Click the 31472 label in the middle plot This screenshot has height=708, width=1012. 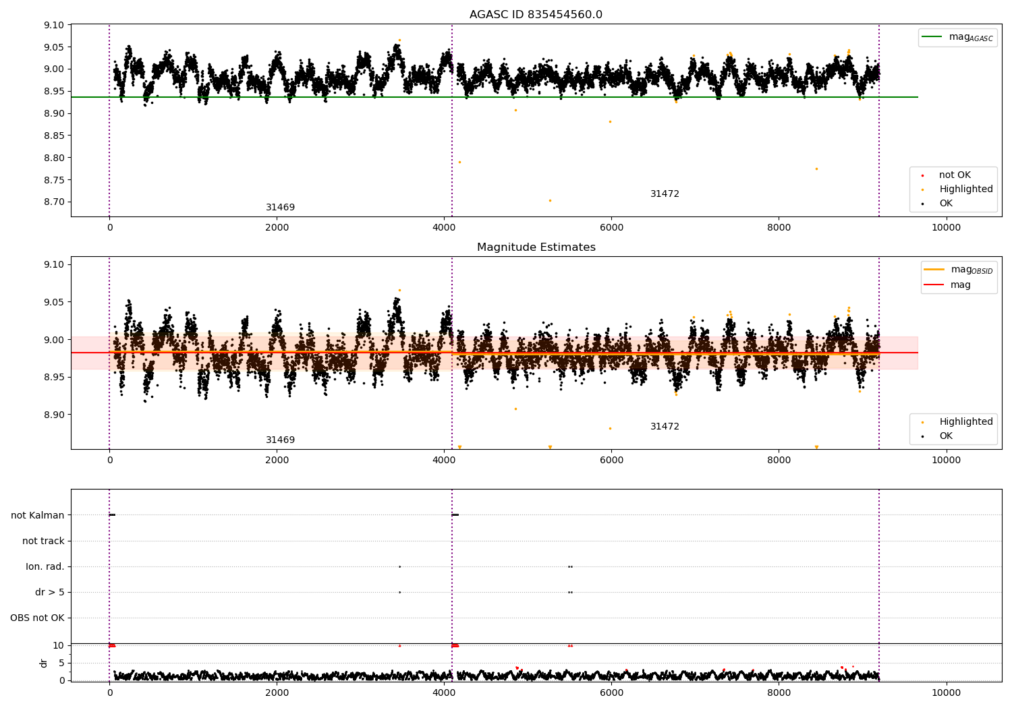(x=665, y=427)
